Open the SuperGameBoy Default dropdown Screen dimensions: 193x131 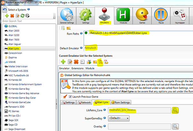[119, 118]
